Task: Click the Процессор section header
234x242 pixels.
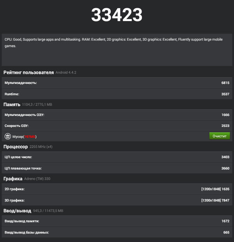Action: (16, 147)
